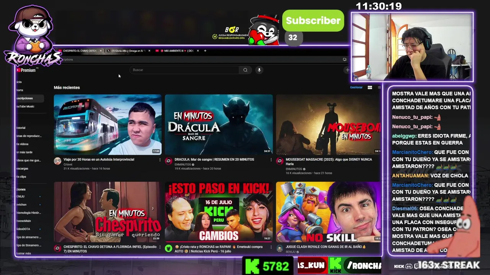
Task: Switch to grid view icon
Action: pyautogui.click(x=370, y=87)
